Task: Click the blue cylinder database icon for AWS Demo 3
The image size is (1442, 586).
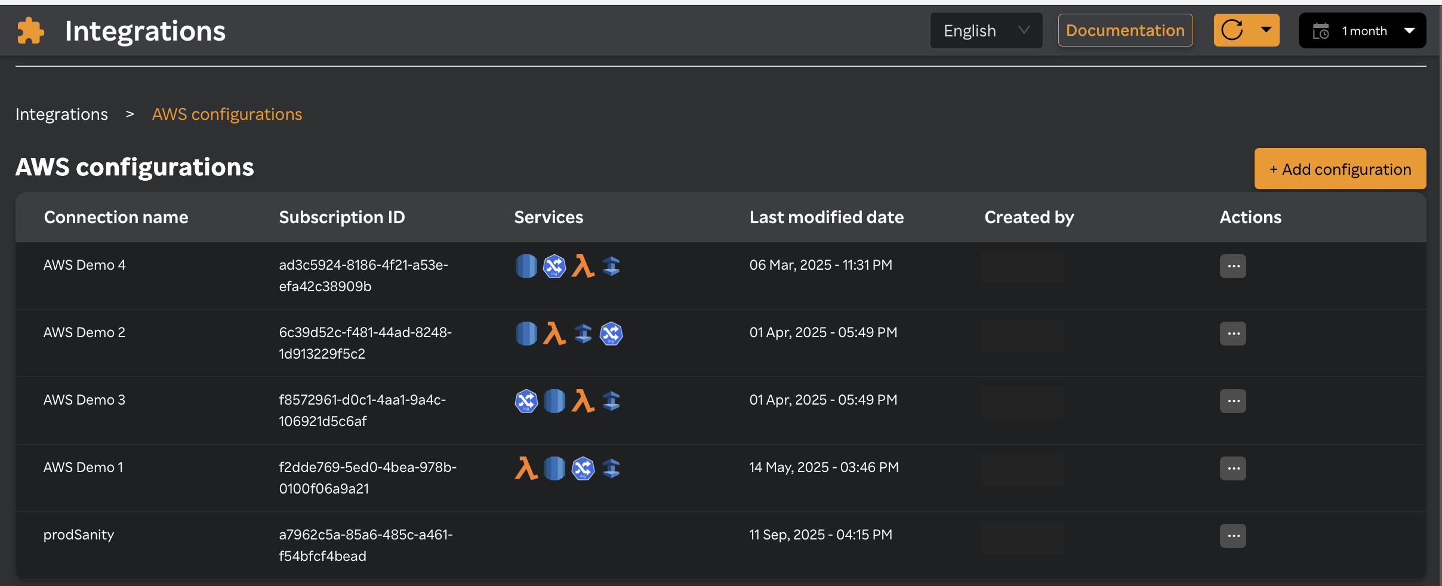Action: [x=554, y=401]
